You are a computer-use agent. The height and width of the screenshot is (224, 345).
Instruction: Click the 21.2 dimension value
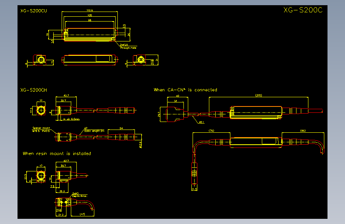[x=61, y=214]
